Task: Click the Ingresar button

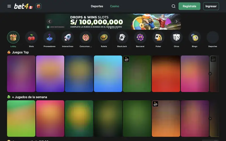Action: [x=211, y=6]
